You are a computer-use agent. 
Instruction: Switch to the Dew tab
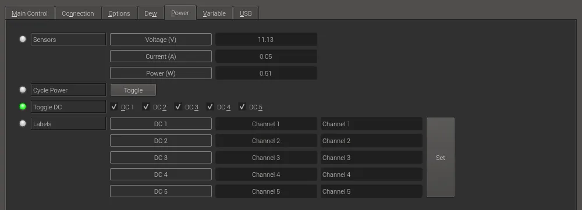coord(151,13)
